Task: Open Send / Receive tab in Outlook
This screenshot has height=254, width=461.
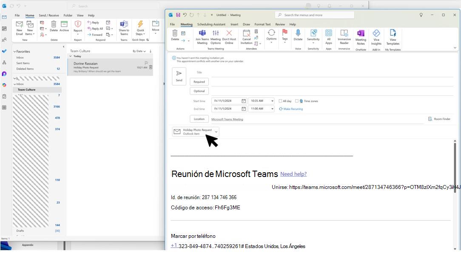Action: [49, 15]
